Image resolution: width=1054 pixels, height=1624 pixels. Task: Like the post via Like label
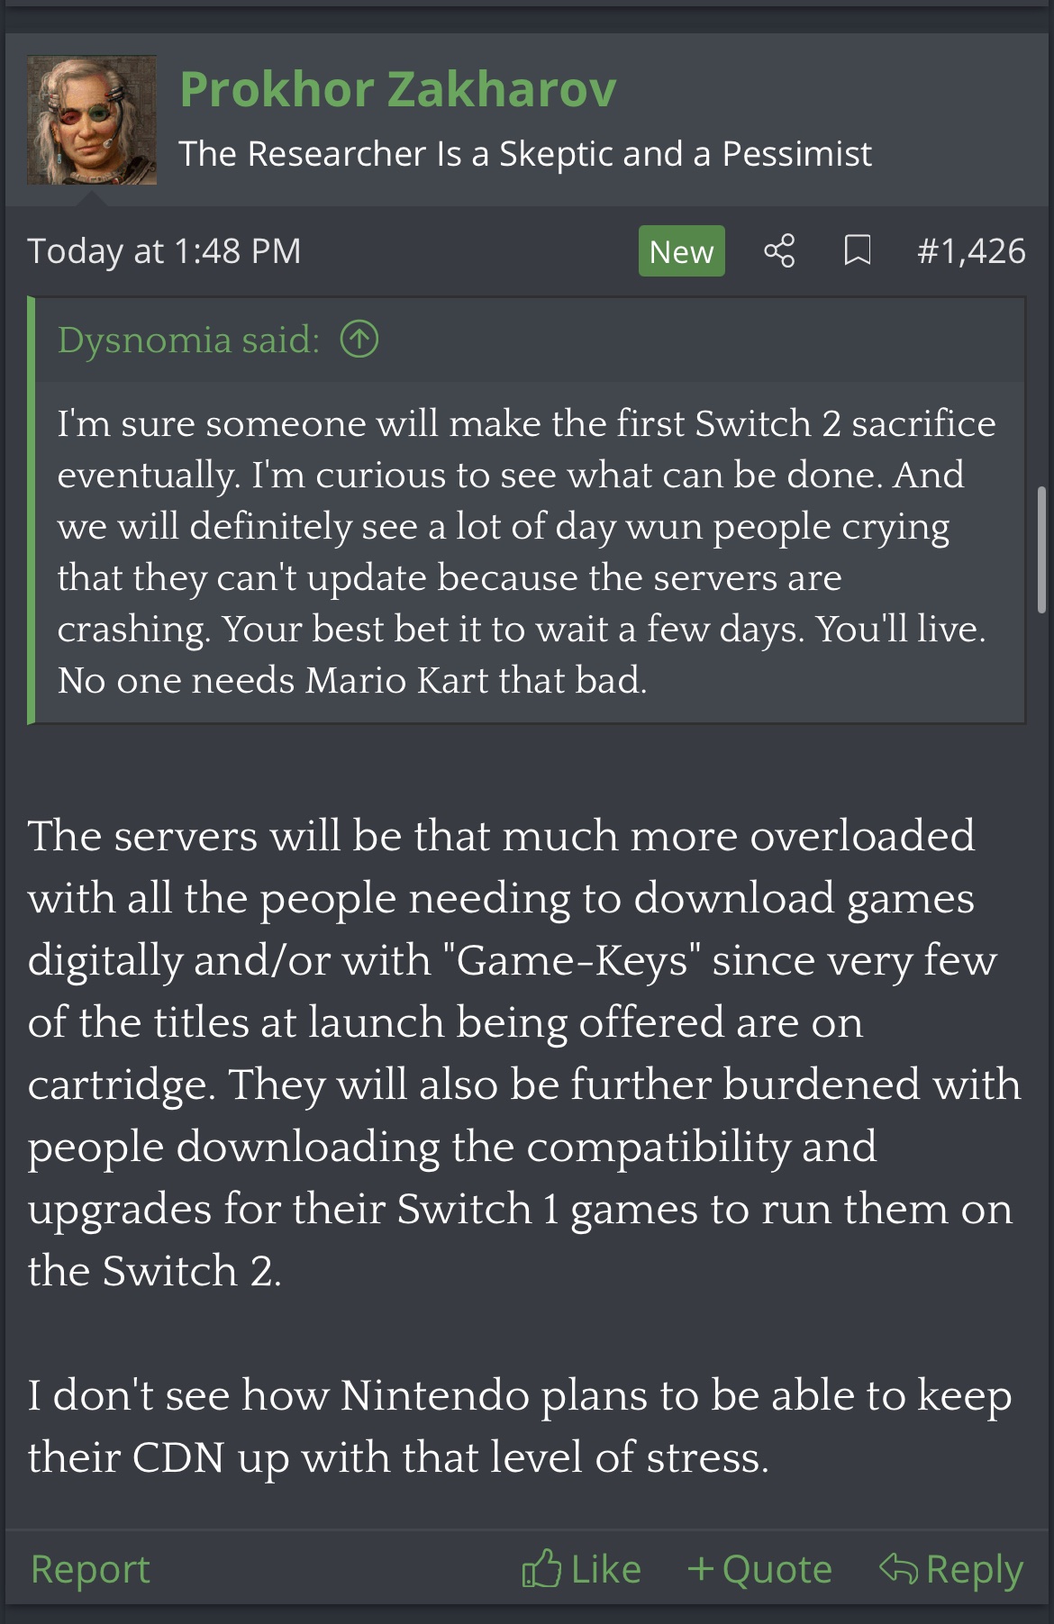[606, 1569]
